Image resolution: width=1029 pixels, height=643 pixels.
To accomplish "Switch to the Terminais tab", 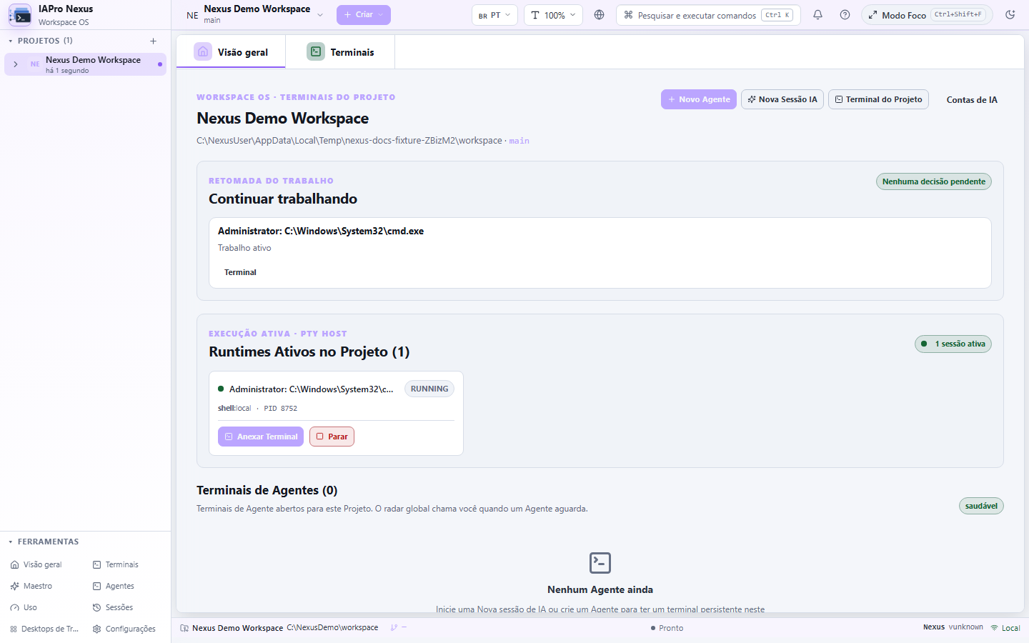I will 340,52.
